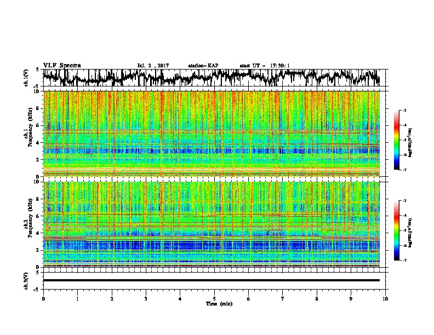Click the "station=KAP" header label
The image size is (434, 335).
[x=203, y=66]
